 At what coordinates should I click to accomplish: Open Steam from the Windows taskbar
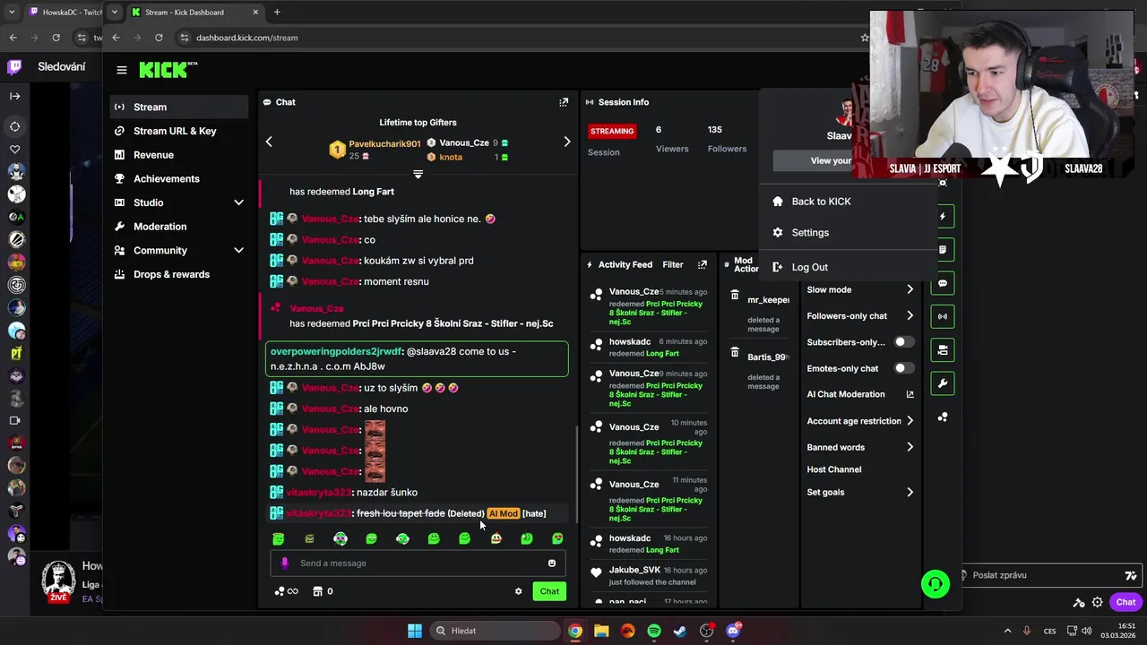[x=680, y=631]
